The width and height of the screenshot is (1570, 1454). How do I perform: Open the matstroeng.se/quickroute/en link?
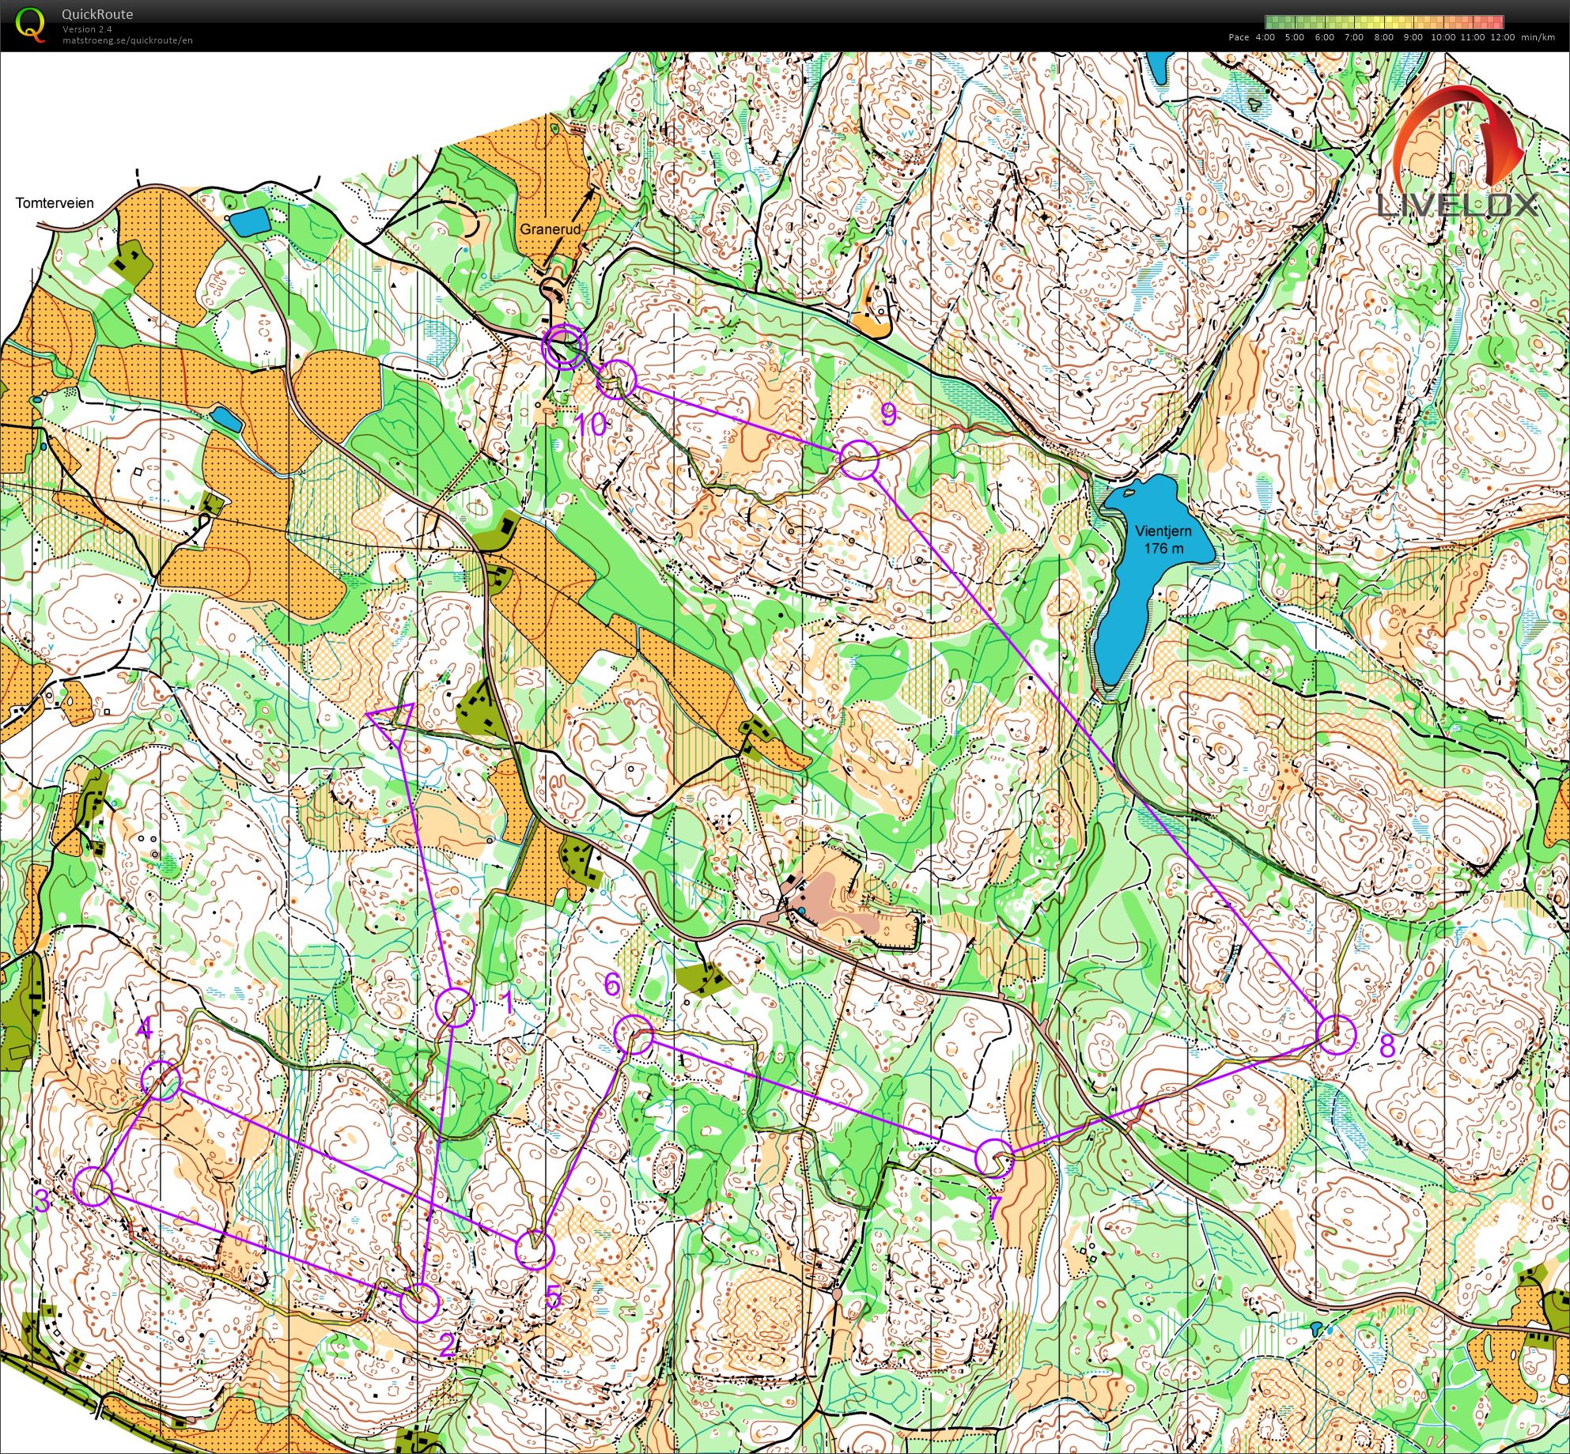point(127,40)
